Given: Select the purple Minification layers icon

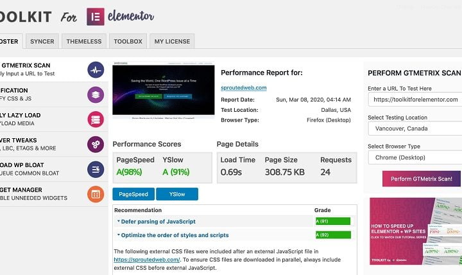Looking at the screenshot, I should [96, 94].
